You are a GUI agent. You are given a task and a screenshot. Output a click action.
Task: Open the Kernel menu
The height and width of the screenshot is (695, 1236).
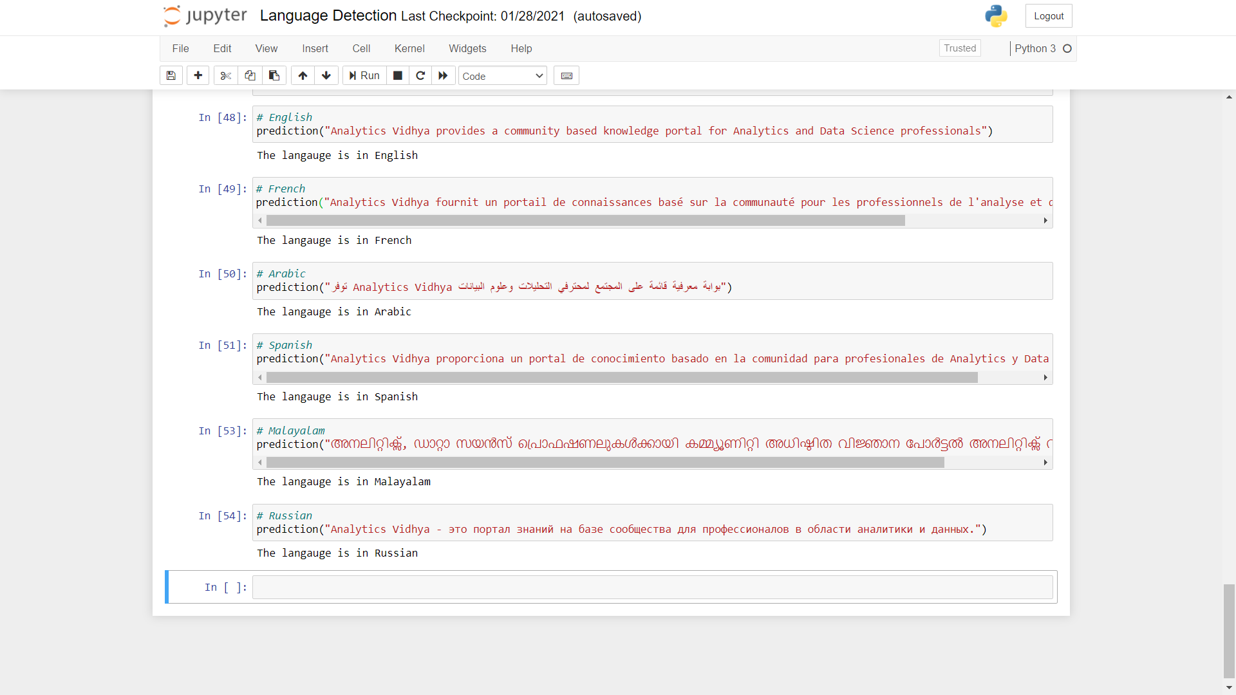coord(409,49)
